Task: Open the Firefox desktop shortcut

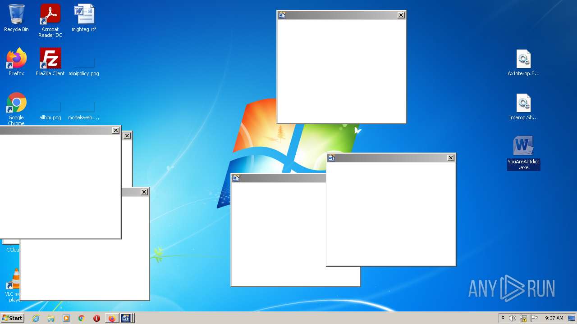Action: (x=16, y=62)
